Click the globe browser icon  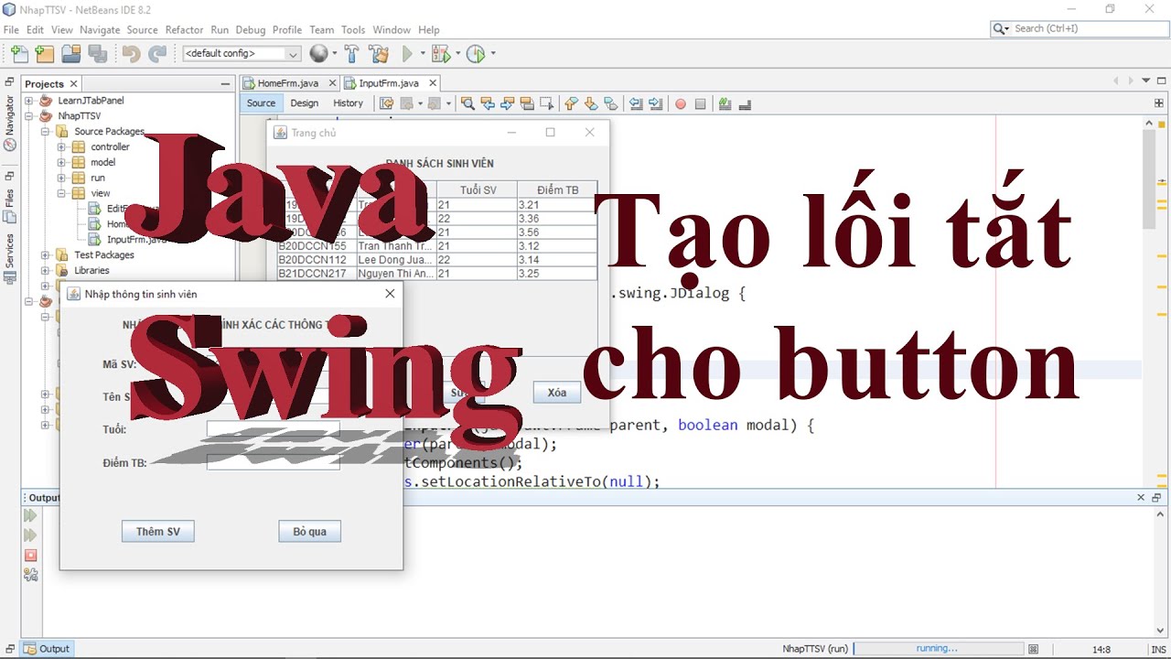pos(318,54)
